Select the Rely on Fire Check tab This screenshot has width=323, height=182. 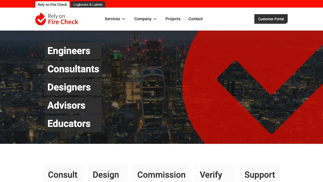(52, 5)
